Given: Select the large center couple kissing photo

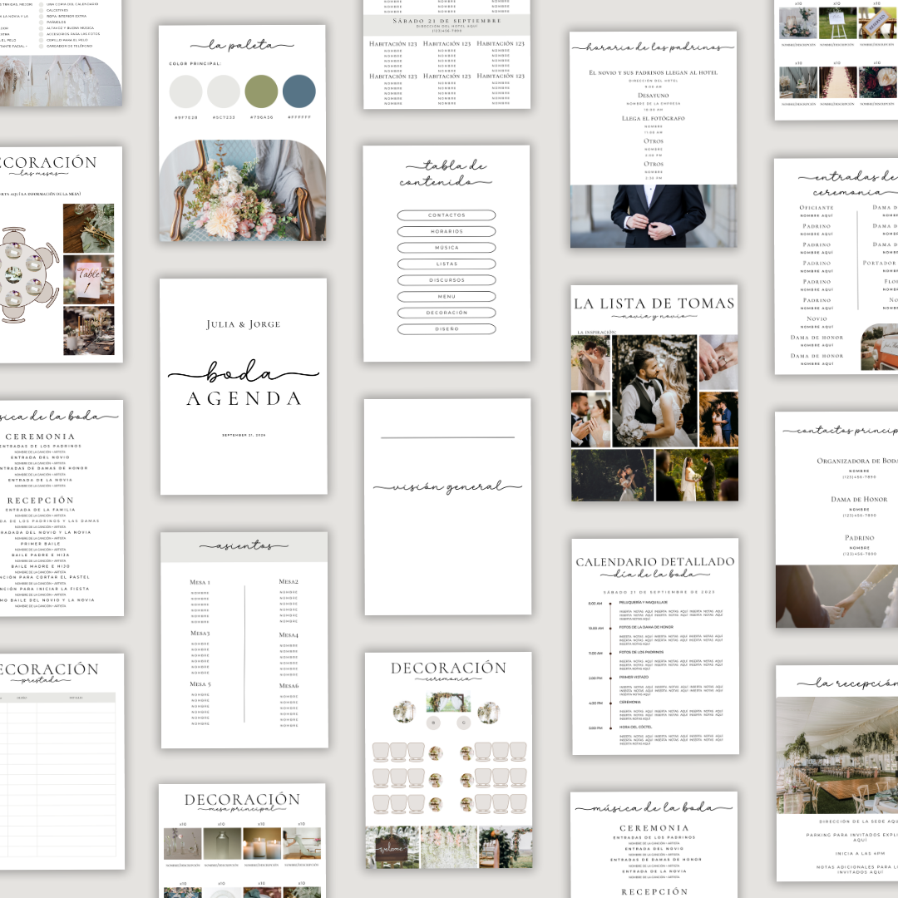Looking at the screenshot, I should pyautogui.click(x=654, y=391).
